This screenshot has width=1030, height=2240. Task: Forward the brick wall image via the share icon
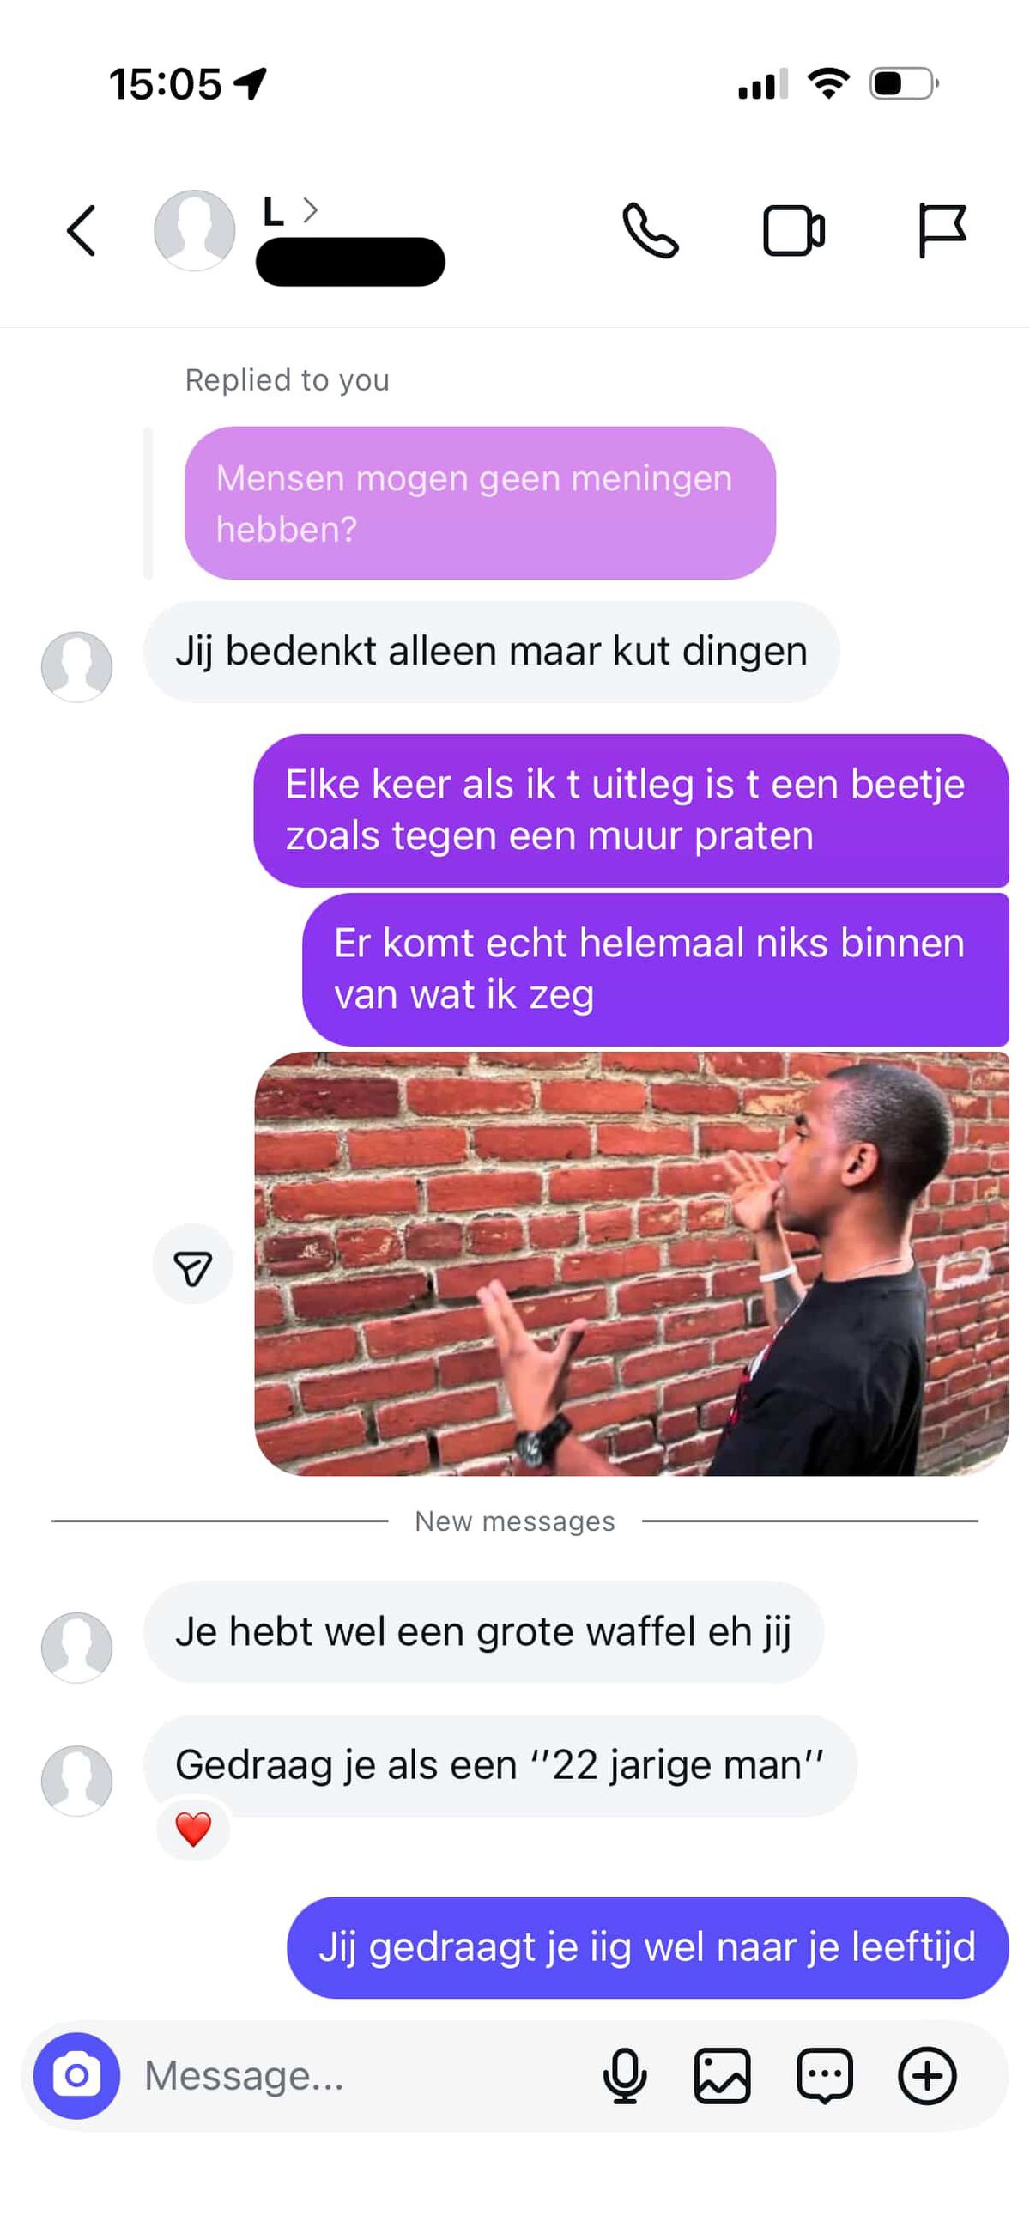(x=193, y=1265)
